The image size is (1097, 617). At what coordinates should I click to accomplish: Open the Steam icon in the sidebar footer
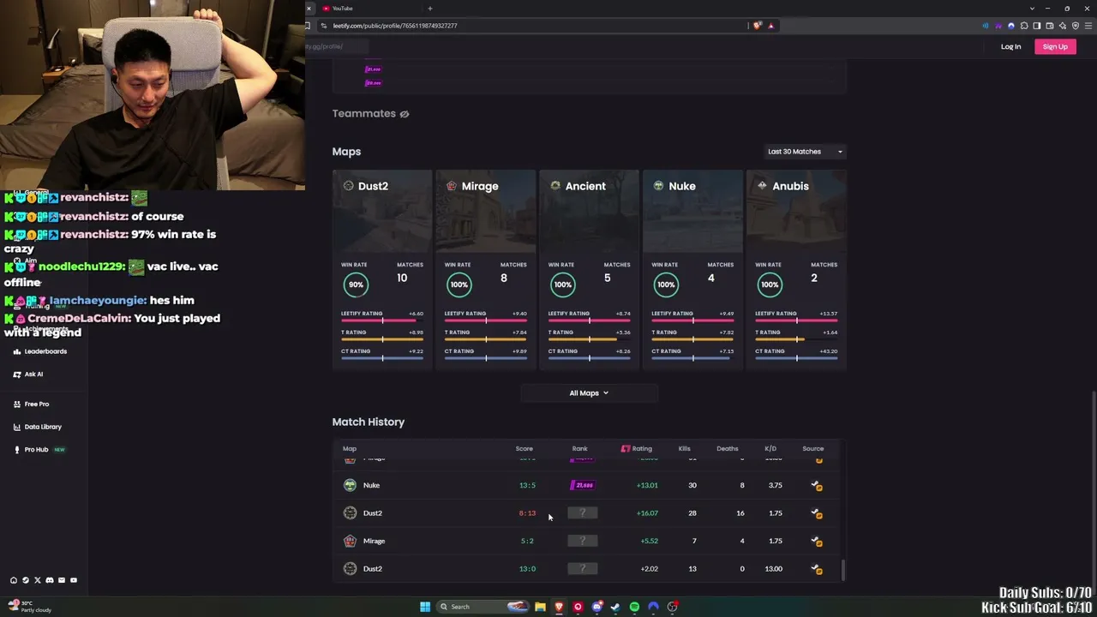[26, 581]
